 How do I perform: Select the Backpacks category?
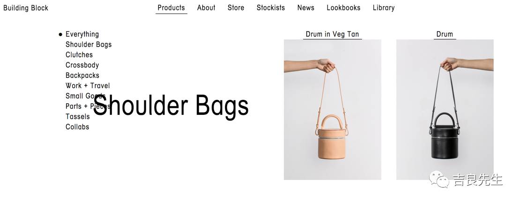(82, 75)
